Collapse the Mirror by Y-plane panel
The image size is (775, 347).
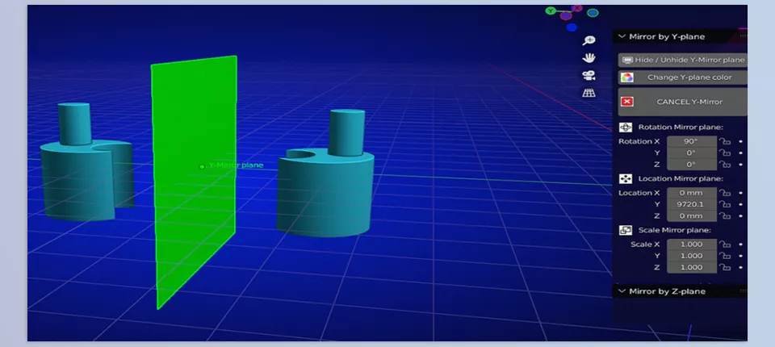coord(621,36)
